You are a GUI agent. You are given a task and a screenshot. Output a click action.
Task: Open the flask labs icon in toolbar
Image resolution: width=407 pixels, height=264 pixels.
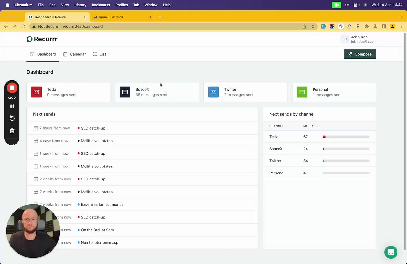(x=375, y=26)
